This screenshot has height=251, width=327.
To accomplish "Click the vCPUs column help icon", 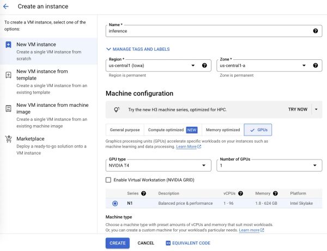I will [x=240, y=193].
